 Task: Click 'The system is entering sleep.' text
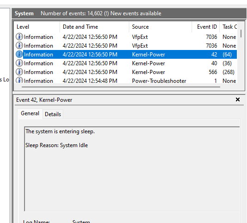60,131
